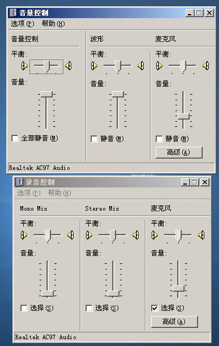
Task: Minimize the 音量控制 window
Action: click(x=190, y=13)
